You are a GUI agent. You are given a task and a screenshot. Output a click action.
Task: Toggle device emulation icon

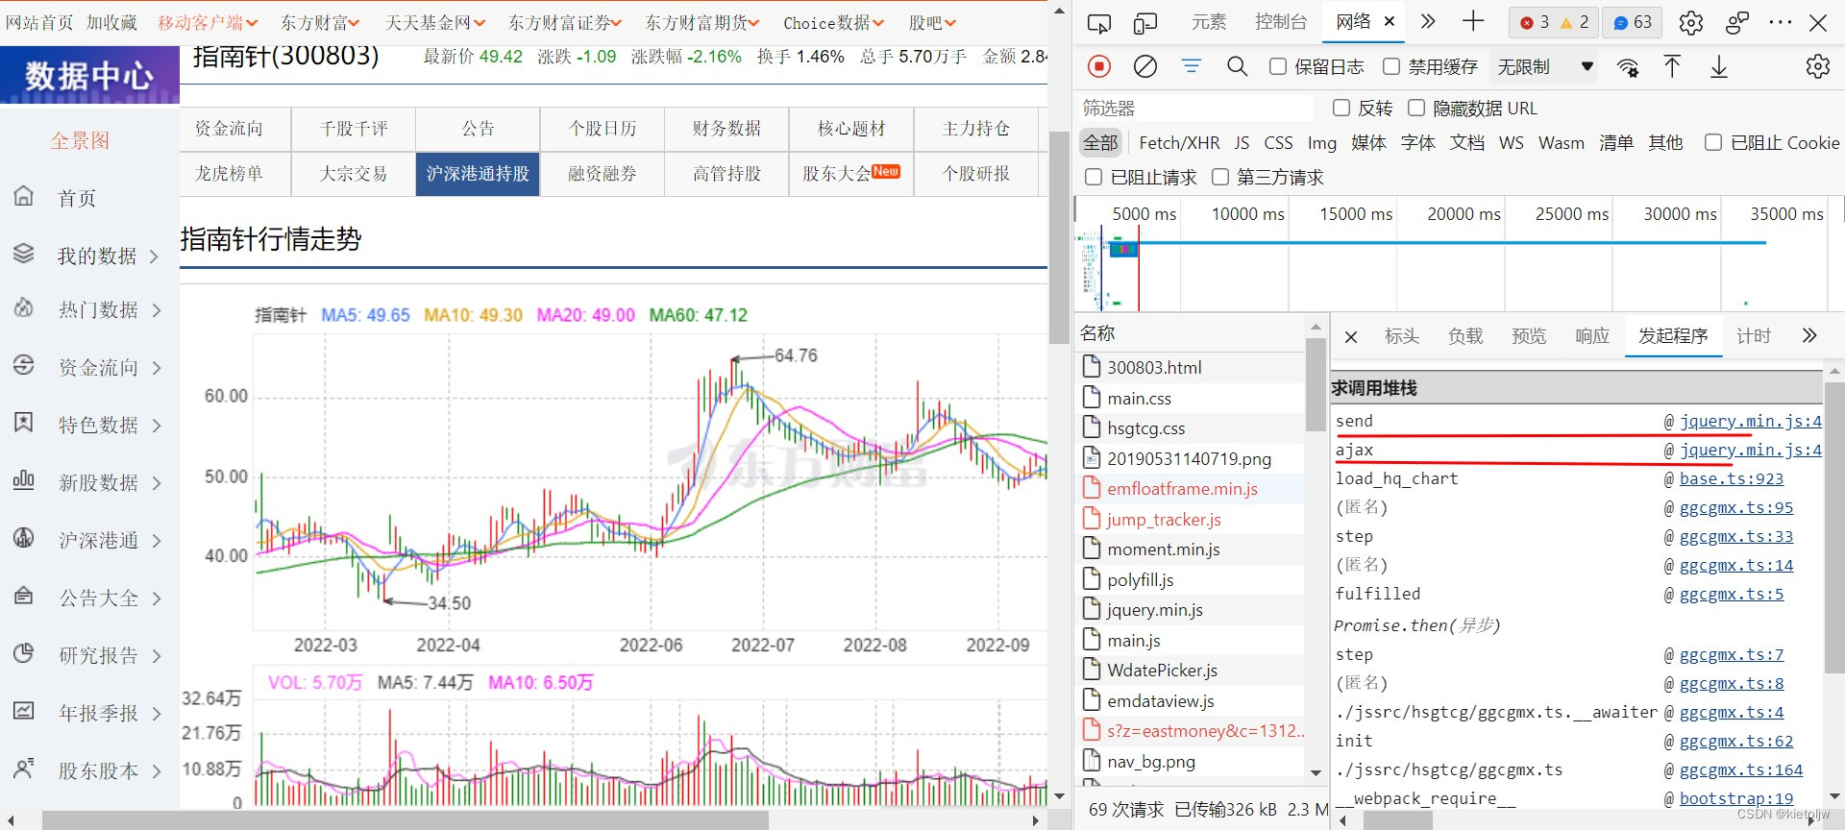tap(1144, 22)
